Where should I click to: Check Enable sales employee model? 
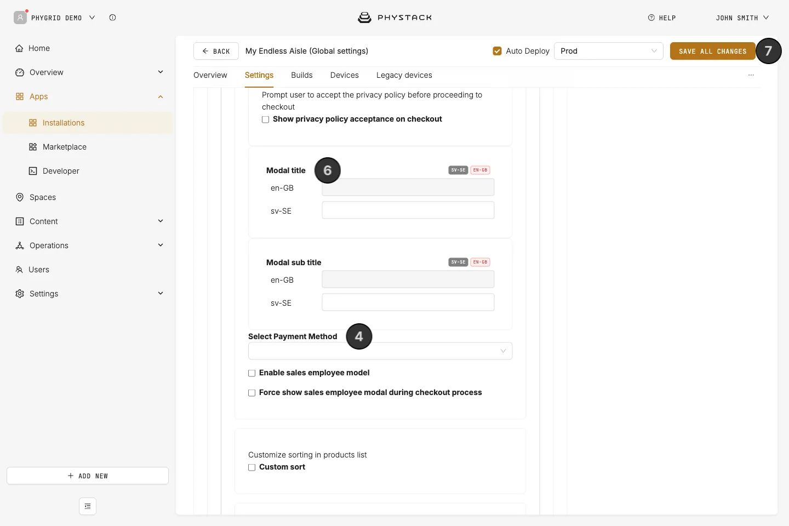click(x=251, y=373)
